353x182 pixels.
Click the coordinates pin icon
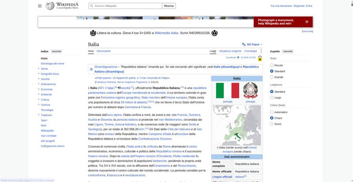(x=238, y=57)
